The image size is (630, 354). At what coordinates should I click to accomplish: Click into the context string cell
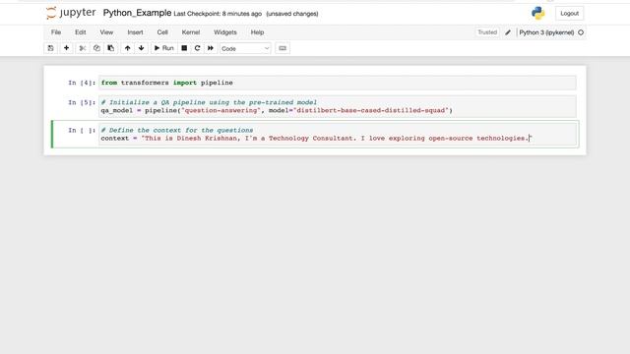pyautogui.click(x=338, y=134)
